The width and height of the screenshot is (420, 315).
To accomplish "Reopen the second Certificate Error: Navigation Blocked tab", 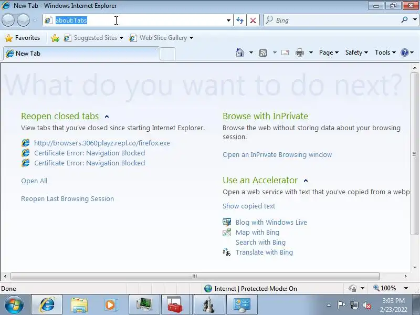I will pyautogui.click(x=89, y=163).
